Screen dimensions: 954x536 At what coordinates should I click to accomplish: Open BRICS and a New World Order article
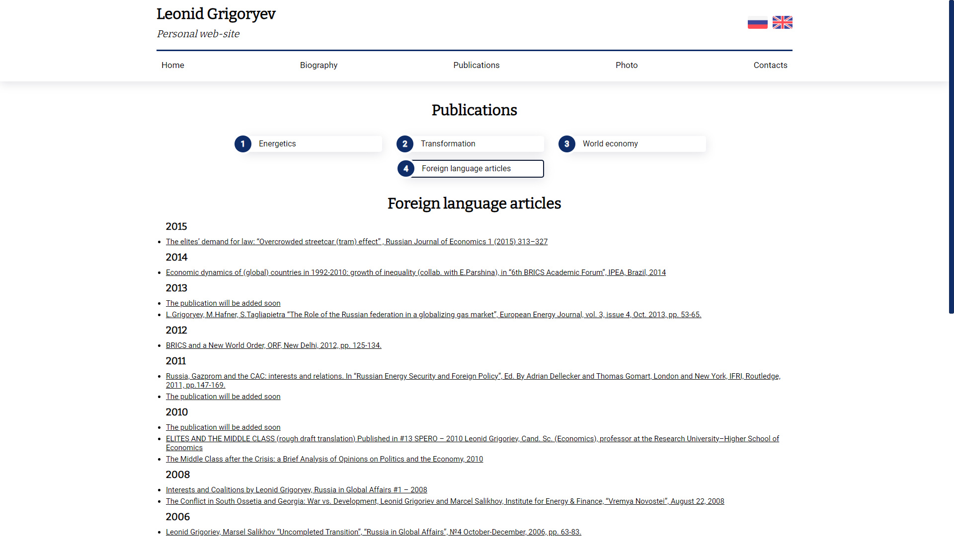point(274,345)
